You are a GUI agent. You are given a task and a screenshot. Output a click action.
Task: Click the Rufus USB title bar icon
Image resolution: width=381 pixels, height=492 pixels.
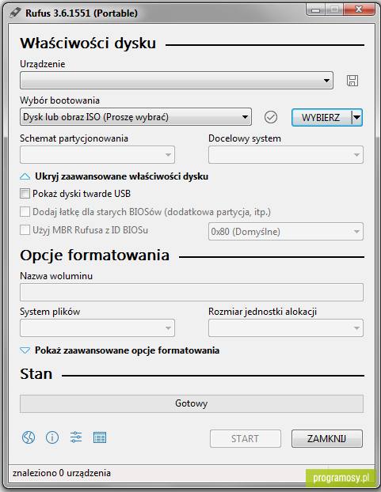(14, 13)
